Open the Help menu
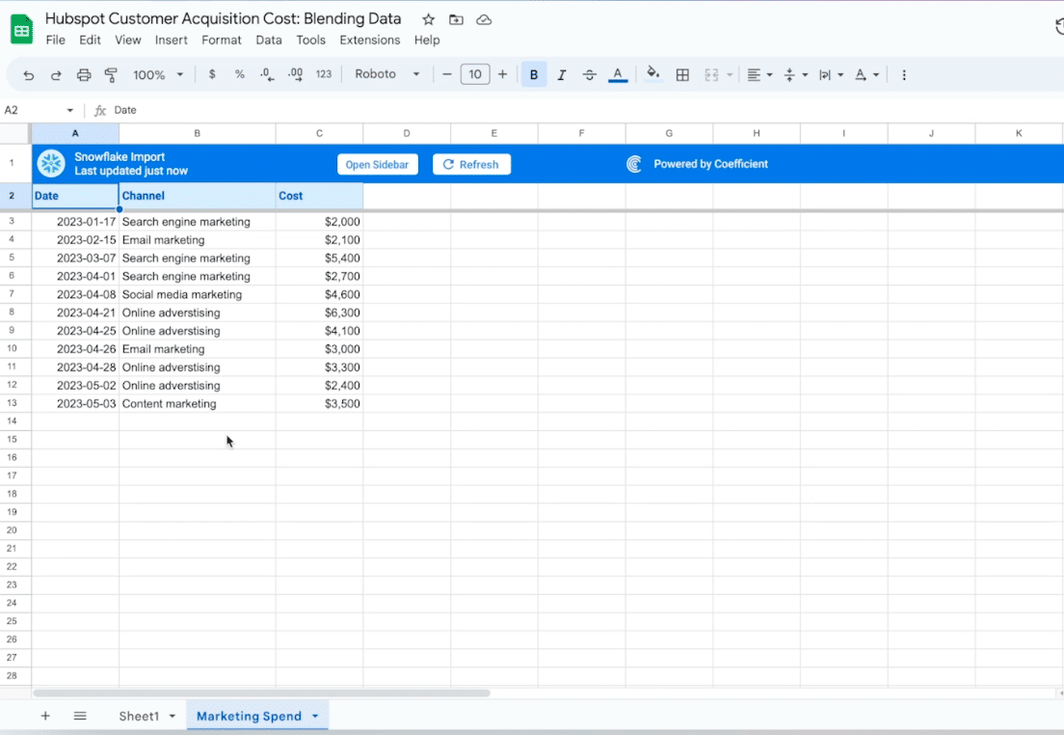This screenshot has width=1064, height=735. 427,41
